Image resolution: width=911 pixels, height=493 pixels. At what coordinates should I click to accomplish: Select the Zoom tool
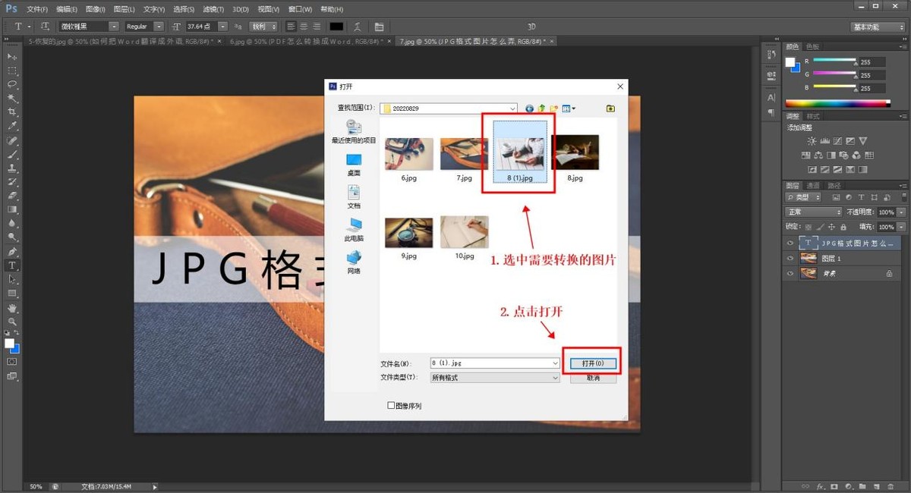pos(11,322)
